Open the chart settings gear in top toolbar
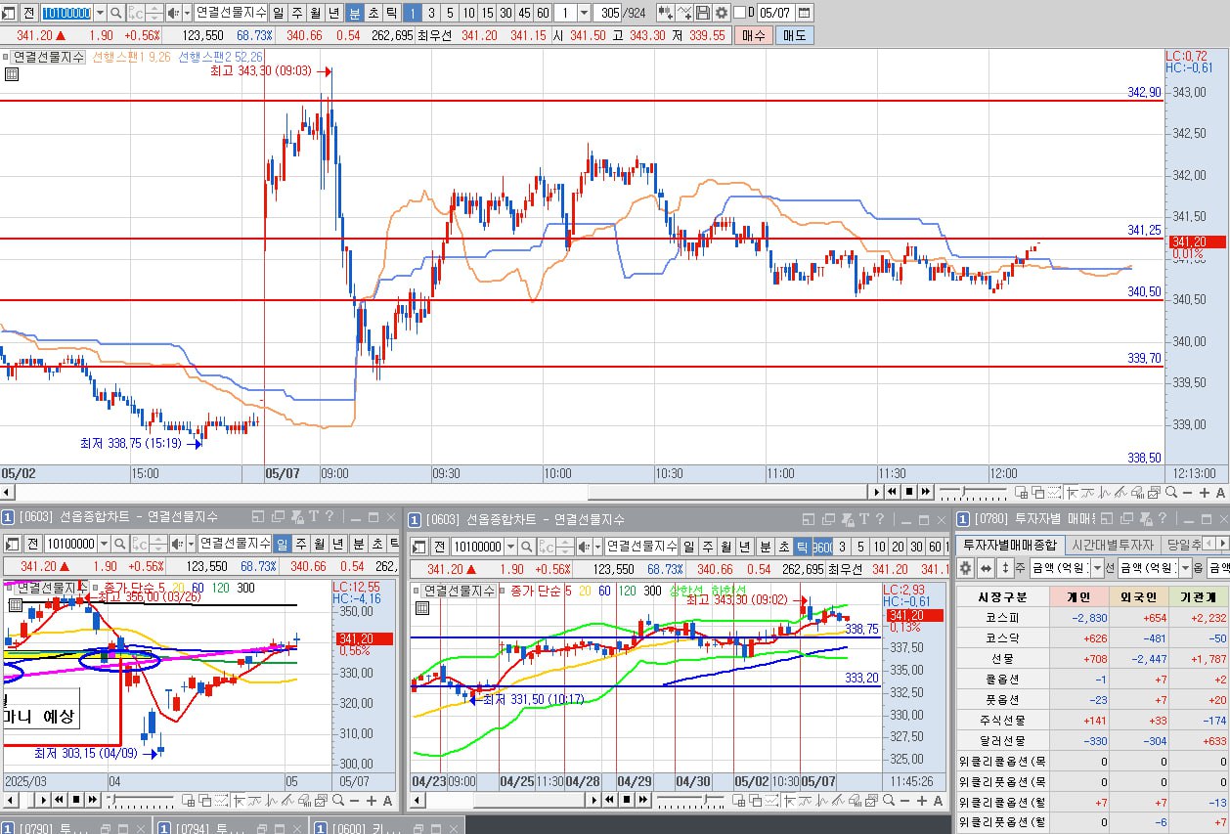 click(722, 13)
